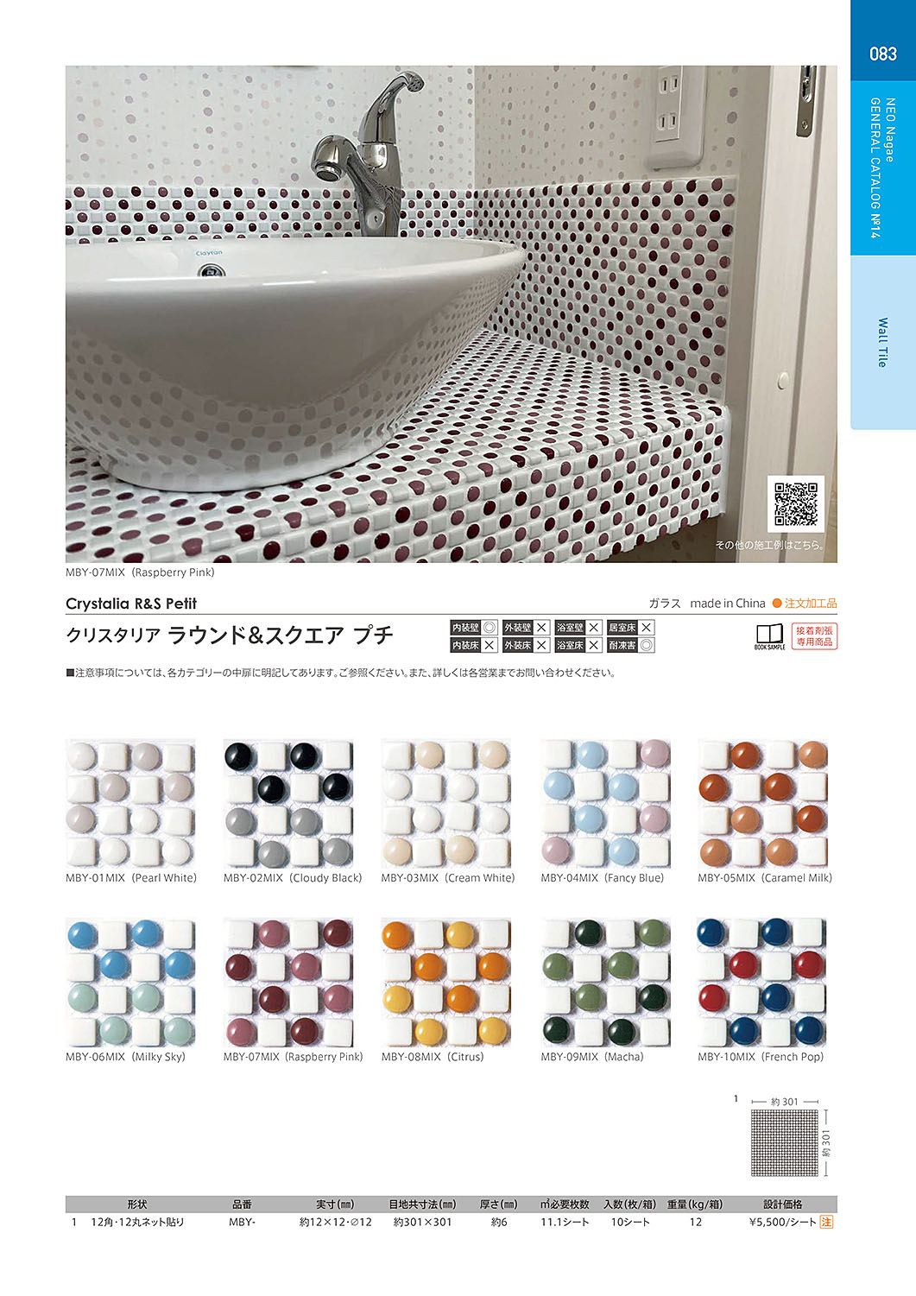This screenshot has height=1296, width=916.
Task: Click the ¥5,500/シート price cell
Action: 782,1222
